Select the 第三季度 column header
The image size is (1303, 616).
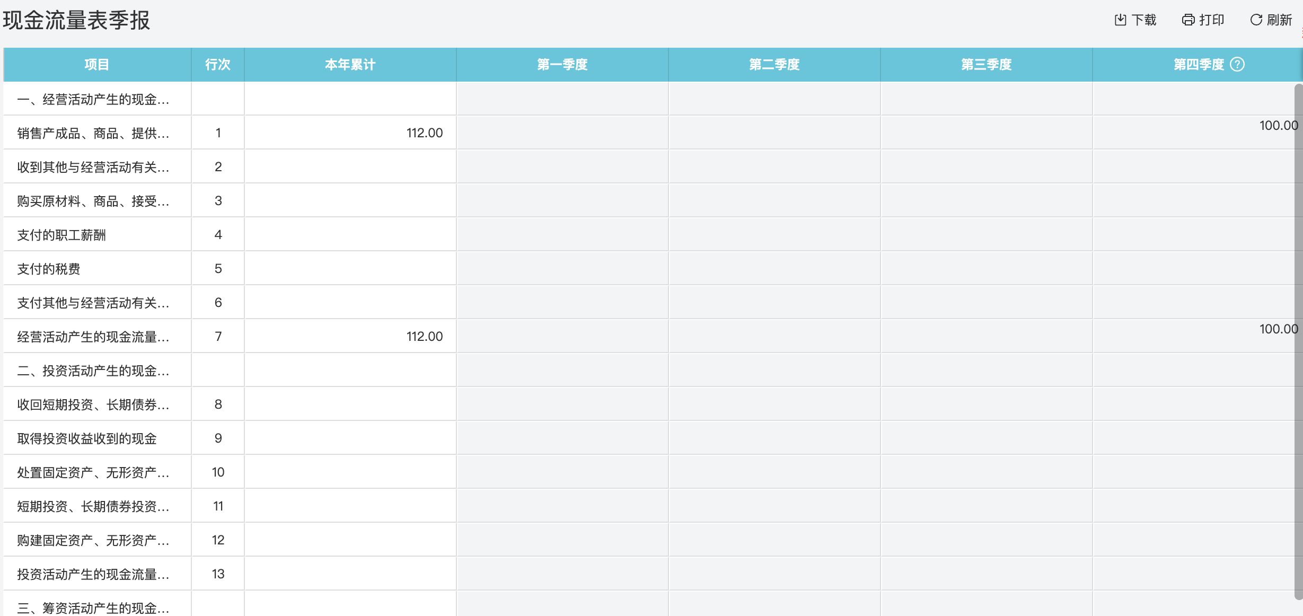tap(986, 65)
